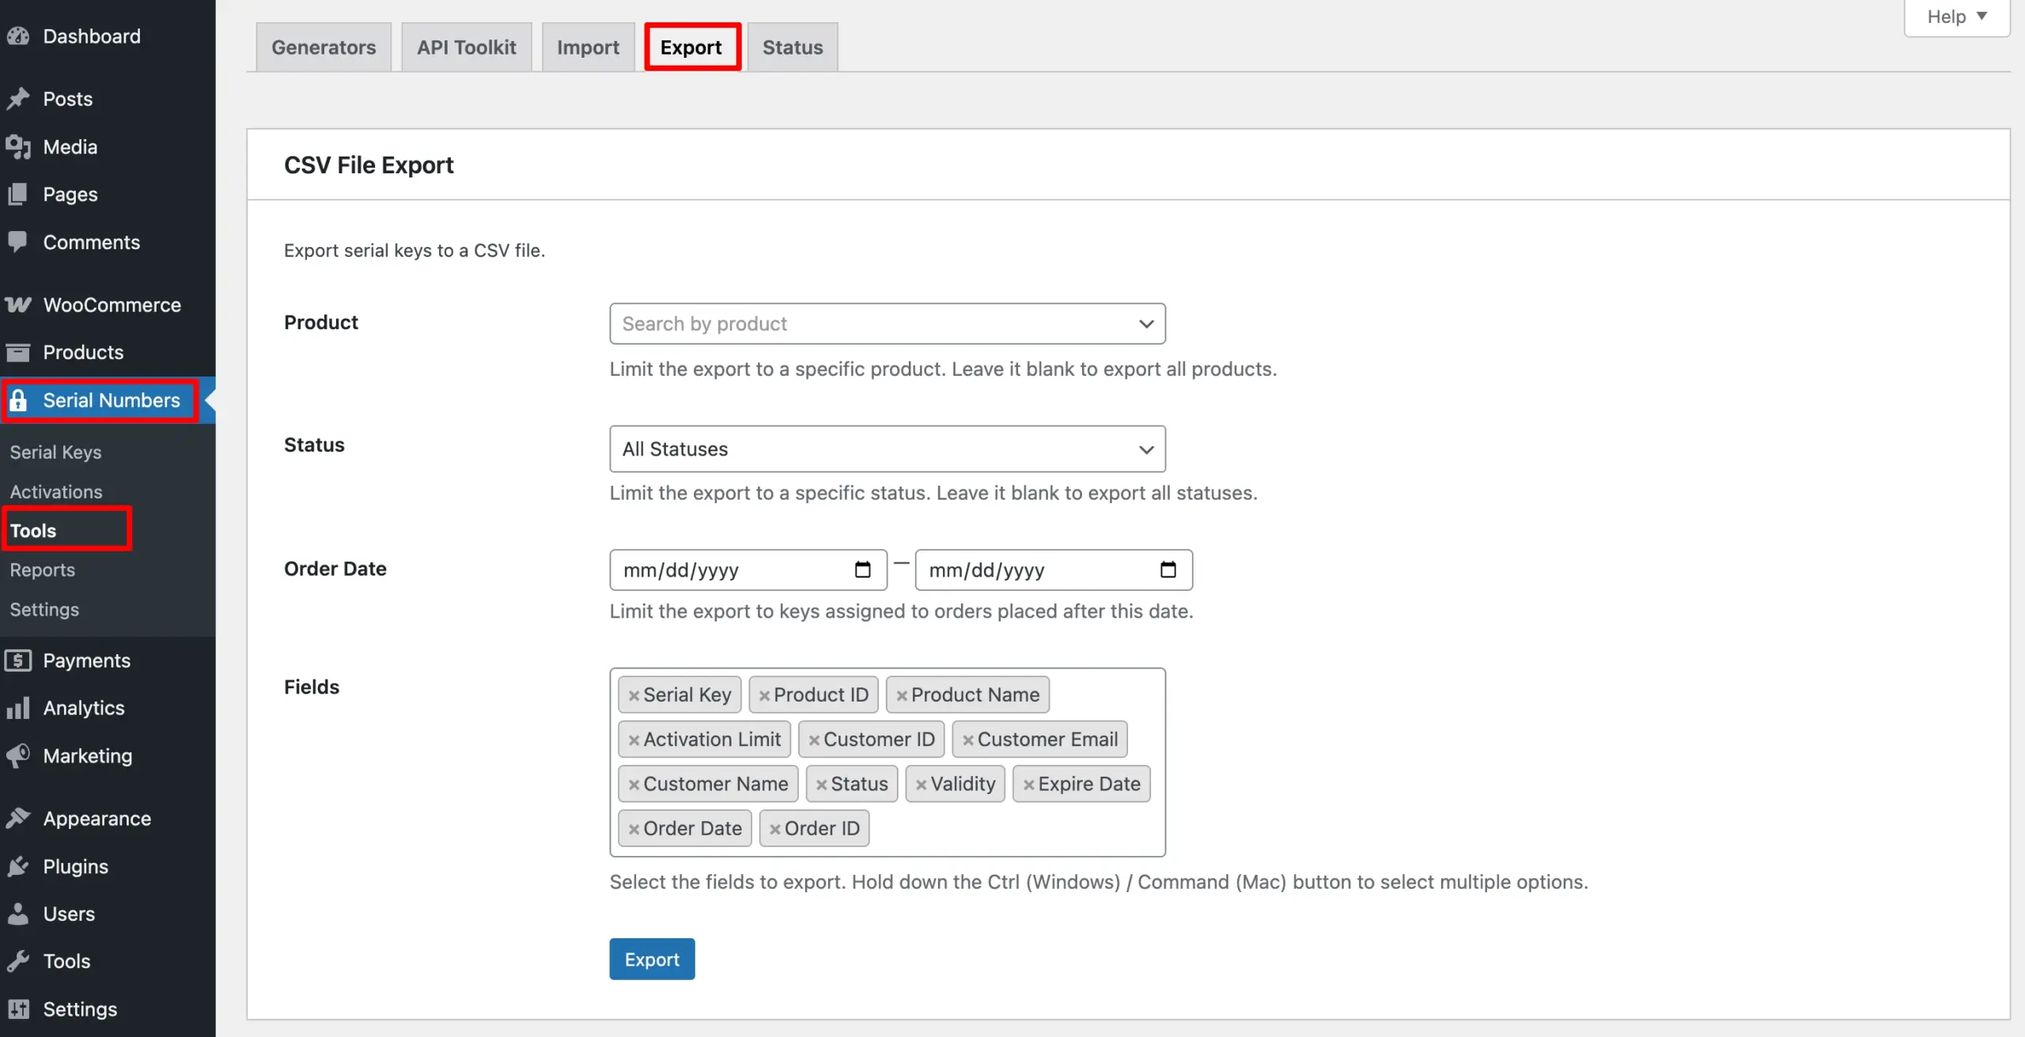
Task: Remove the Status field tag
Action: pyautogui.click(x=821, y=785)
